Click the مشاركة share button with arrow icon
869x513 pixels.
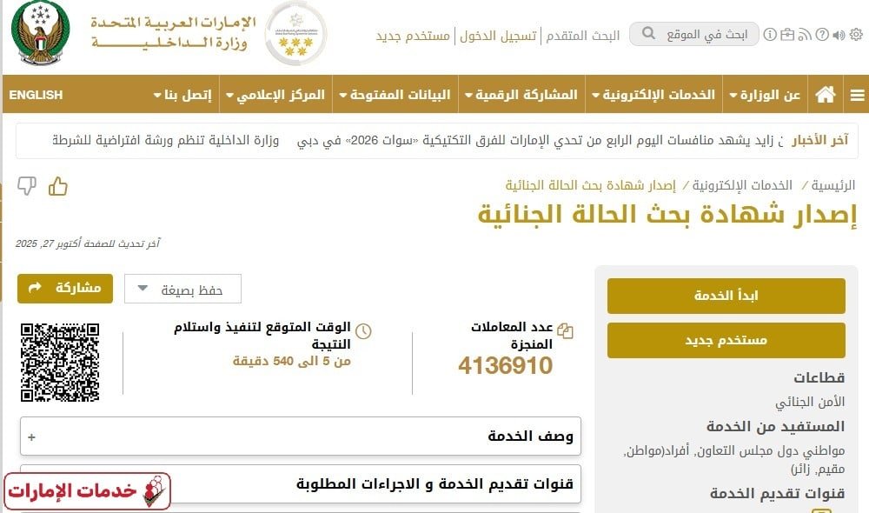coord(64,289)
